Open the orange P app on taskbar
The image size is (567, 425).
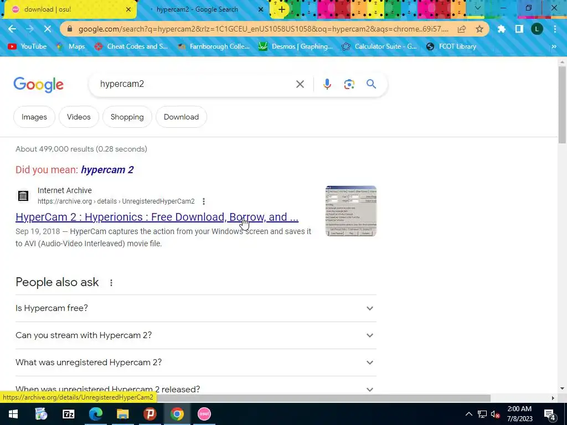click(x=150, y=414)
